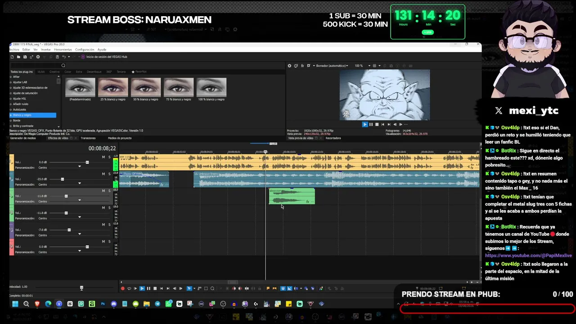Open preview properties gear in video preview
Viewport: 576px width, 324px height.
pos(289,66)
